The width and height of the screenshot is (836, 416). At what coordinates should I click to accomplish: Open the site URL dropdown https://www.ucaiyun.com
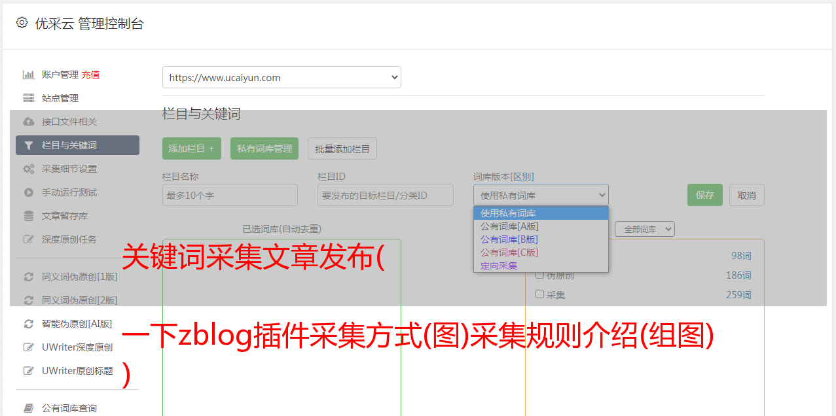(x=282, y=77)
